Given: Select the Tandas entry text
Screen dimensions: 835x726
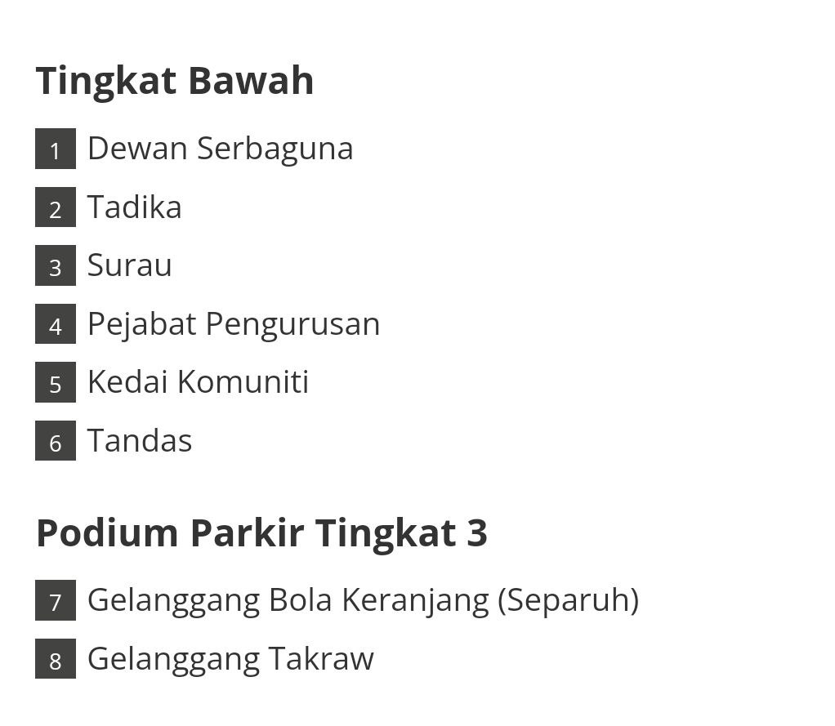Looking at the screenshot, I should pos(140,441).
